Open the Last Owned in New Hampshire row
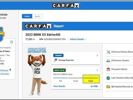This screenshot has height=100, width=133. 119,78
